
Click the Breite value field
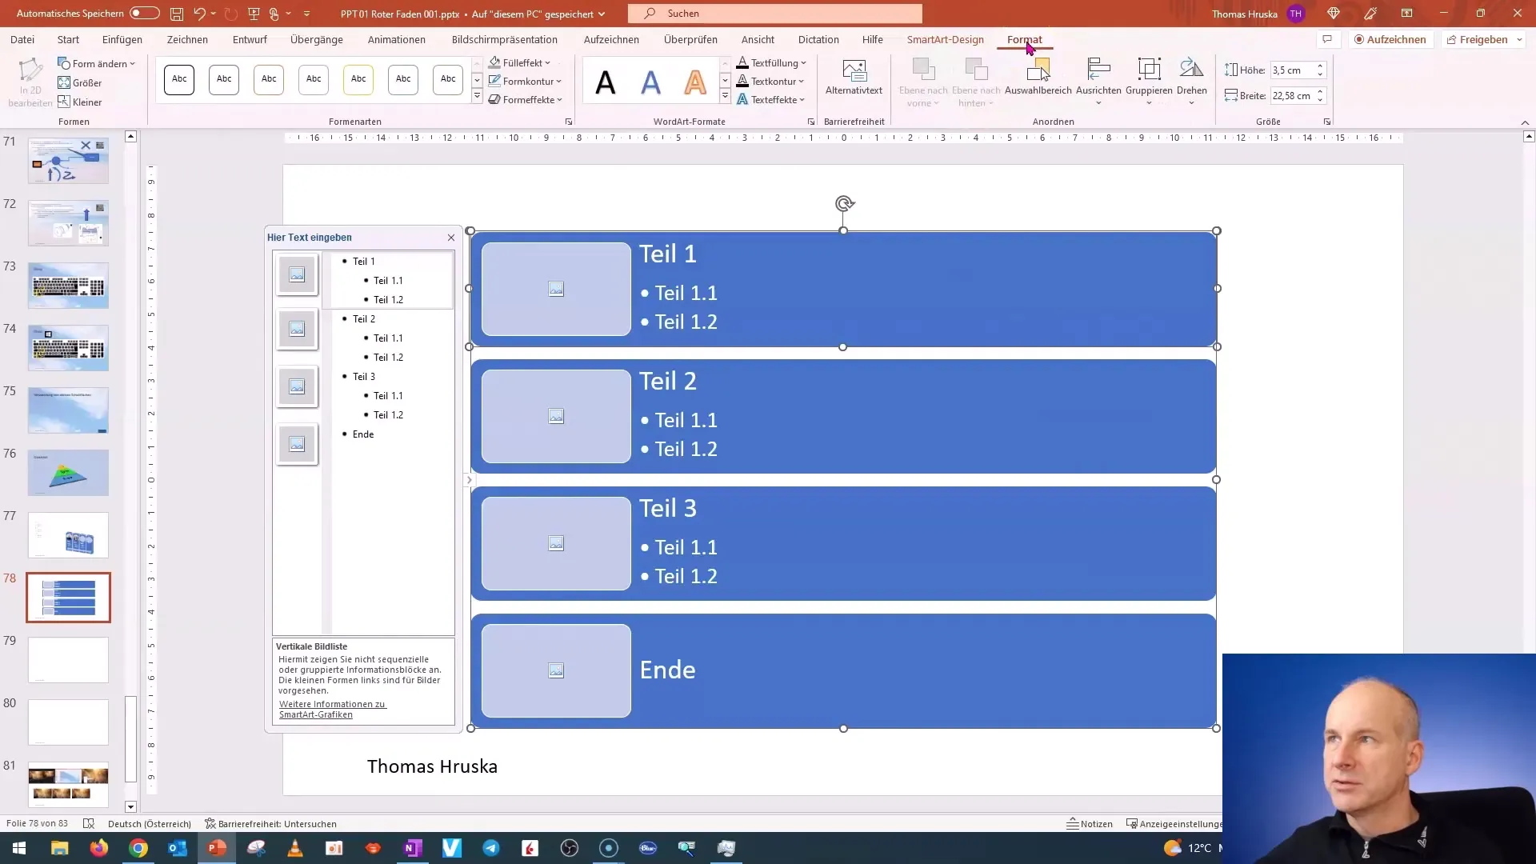1291,96
